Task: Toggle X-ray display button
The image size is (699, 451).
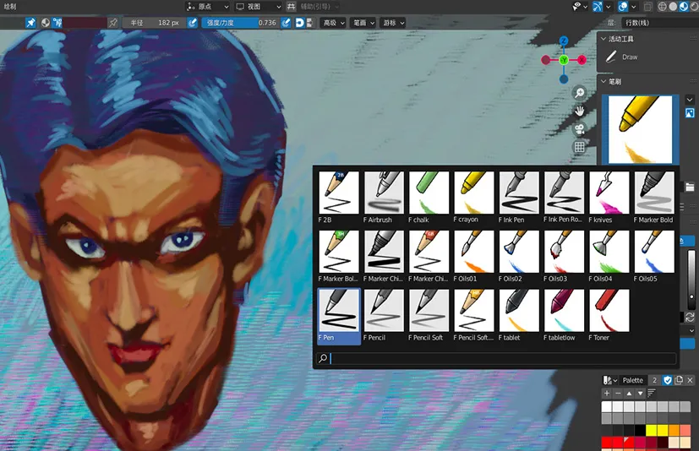Action: click(x=647, y=6)
